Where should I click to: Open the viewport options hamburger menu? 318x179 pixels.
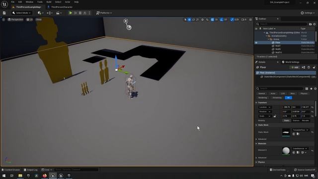pos(3,20)
